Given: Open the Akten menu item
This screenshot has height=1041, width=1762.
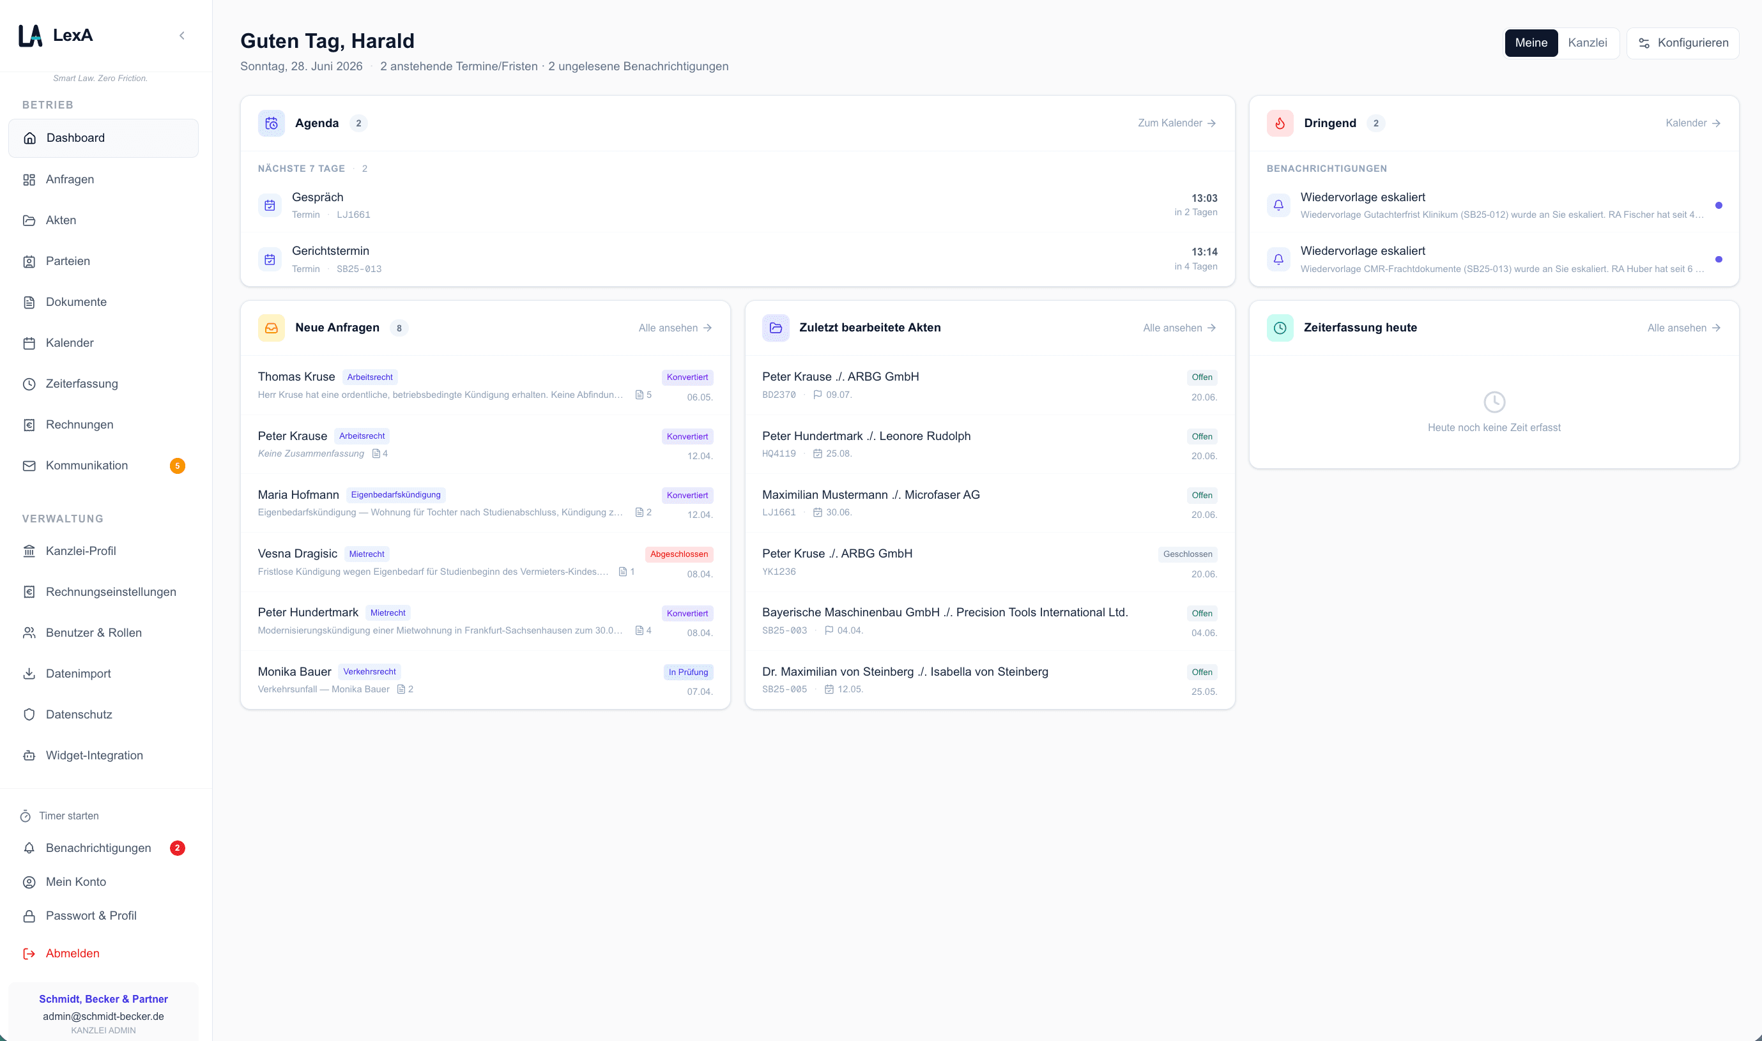Looking at the screenshot, I should coord(103,220).
